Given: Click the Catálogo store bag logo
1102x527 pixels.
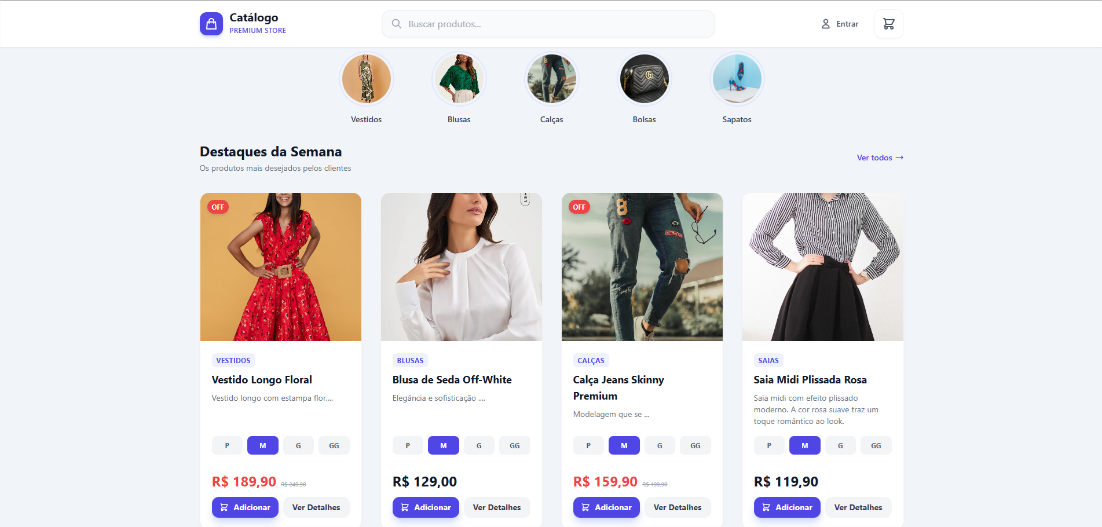Looking at the screenshot, I should [211, 24].
